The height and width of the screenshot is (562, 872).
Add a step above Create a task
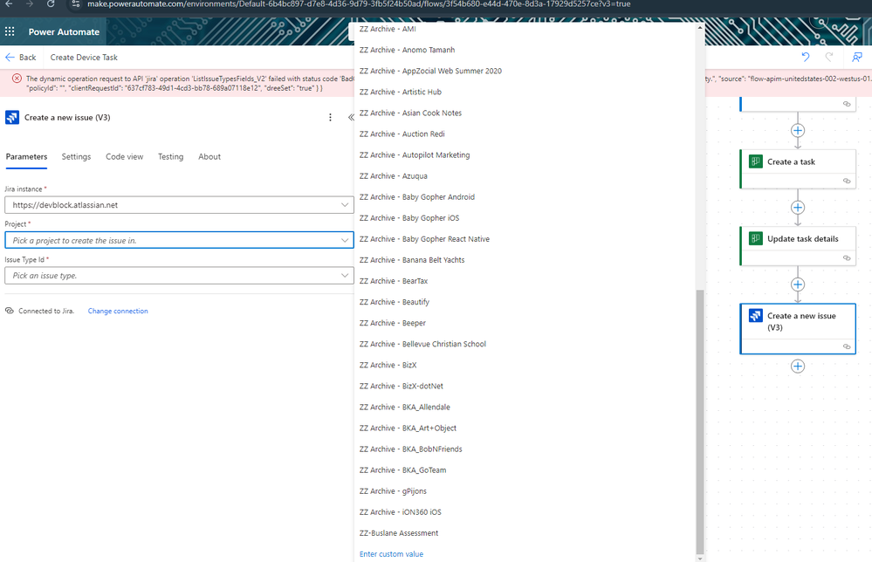pyautogui.click(x=798, y=131)
